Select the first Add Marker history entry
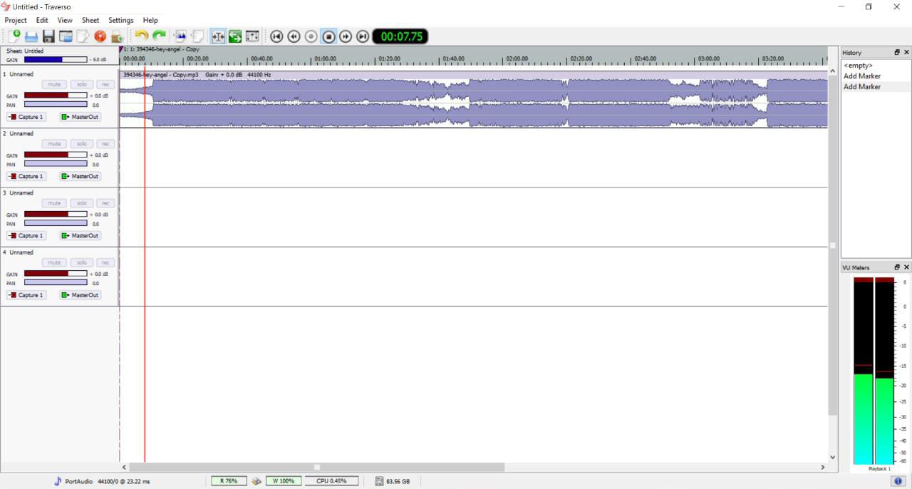Viewport: 912px width, 489px height. [862, 76]
